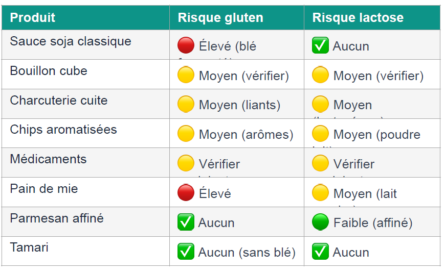Click green checkmark in Sauce soja lactose cell
Image resolution: width=445 pixels, height=273 pixels.
tap(320, 46)
